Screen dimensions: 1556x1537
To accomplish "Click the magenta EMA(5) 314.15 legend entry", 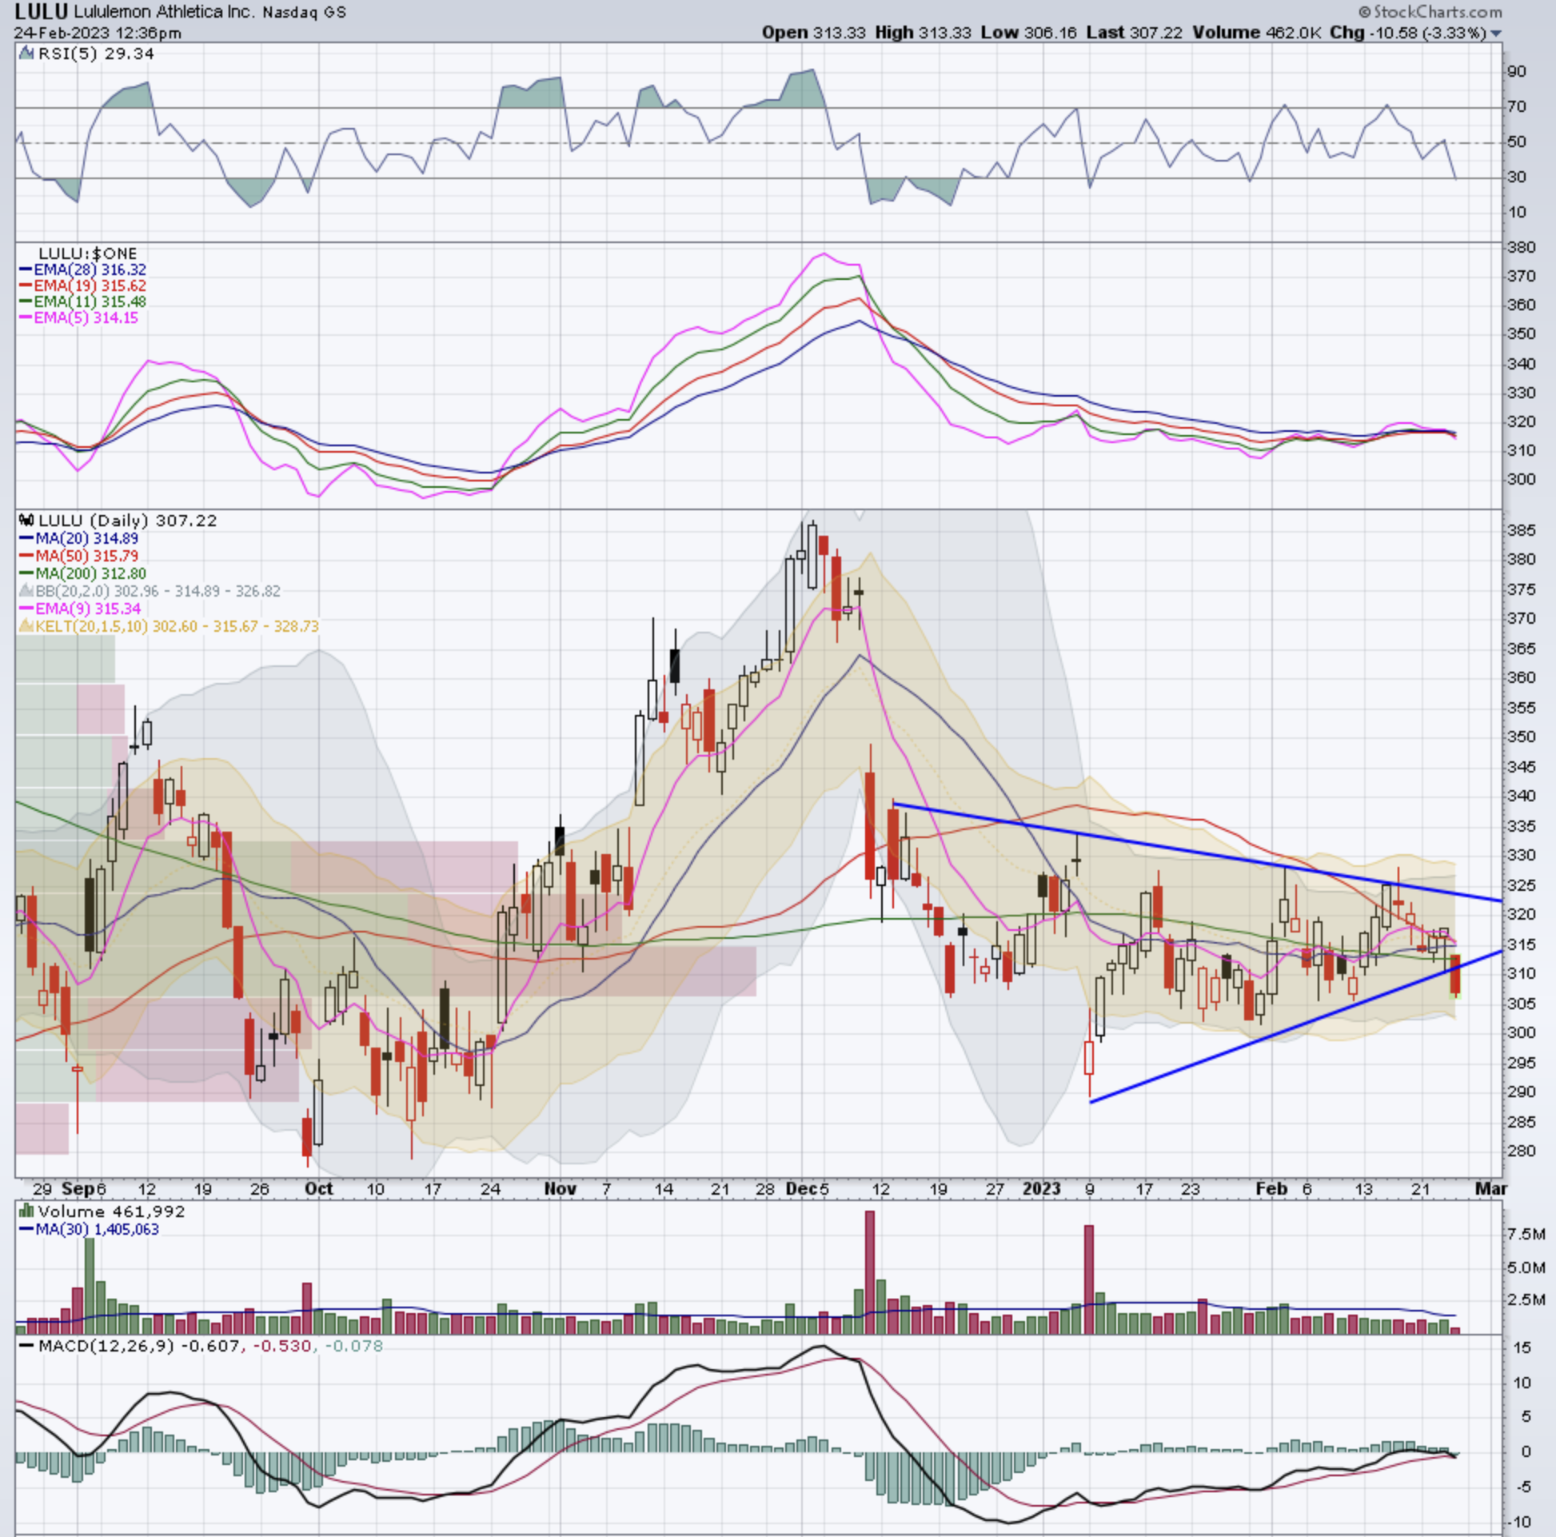I will (x=78, y=318).
